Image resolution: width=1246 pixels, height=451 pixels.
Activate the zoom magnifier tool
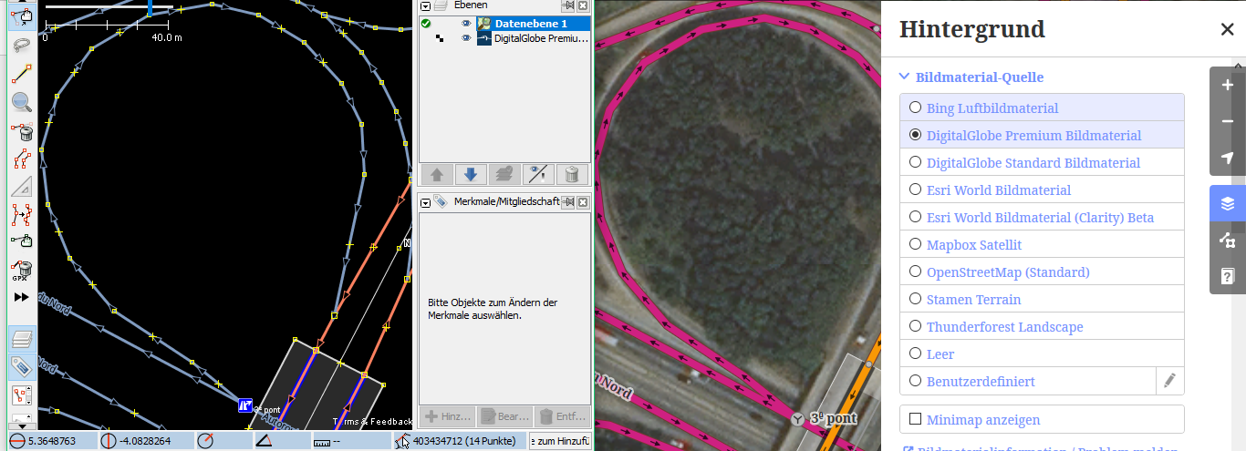coord(22,102)
